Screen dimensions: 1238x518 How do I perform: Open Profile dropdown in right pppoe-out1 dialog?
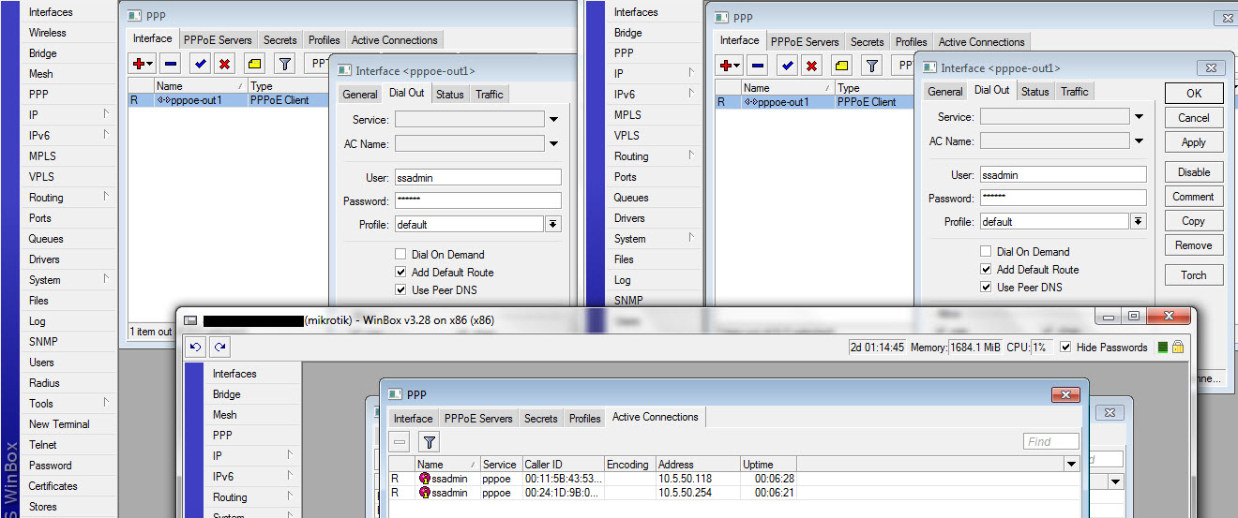point(1139,222)
